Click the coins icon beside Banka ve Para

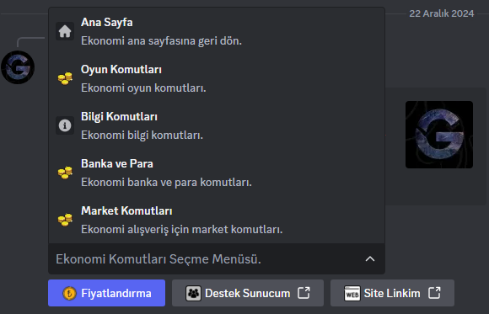65,173
